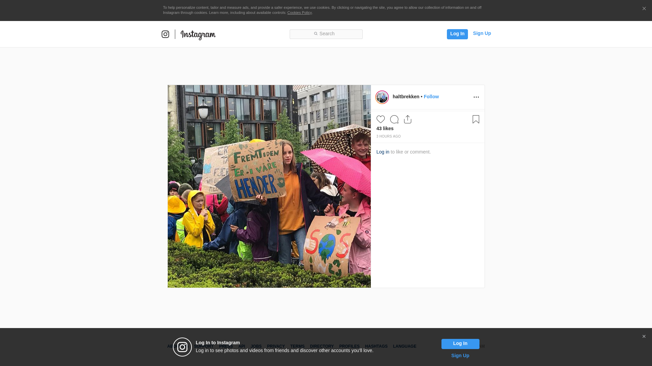
Task: Open the JOBS footer link
Action: click(x=256, y=346)
